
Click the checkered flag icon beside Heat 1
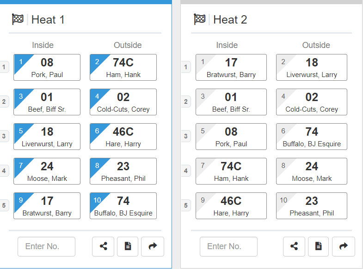click(x=18, y=19)
